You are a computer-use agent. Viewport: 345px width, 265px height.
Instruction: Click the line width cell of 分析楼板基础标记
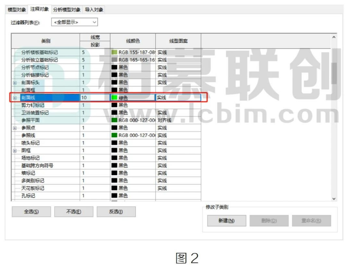(95, 53)
